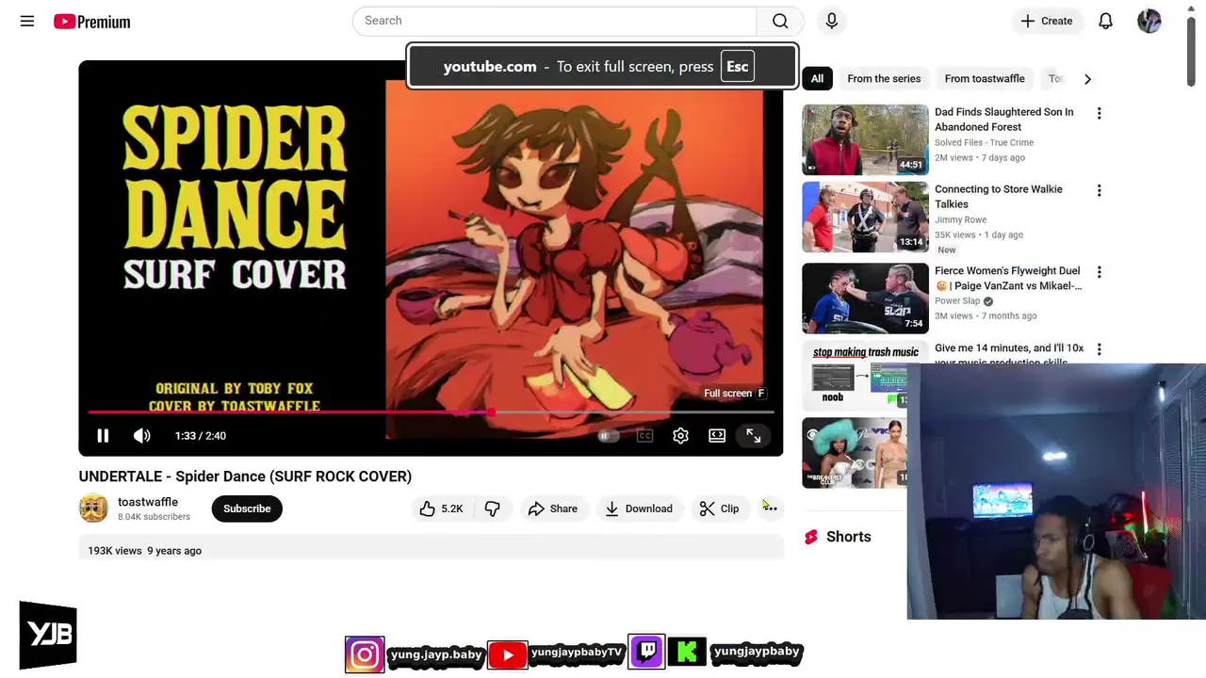Select From the series chip
Screen dimensions: 1206x678
pos(884,79)
